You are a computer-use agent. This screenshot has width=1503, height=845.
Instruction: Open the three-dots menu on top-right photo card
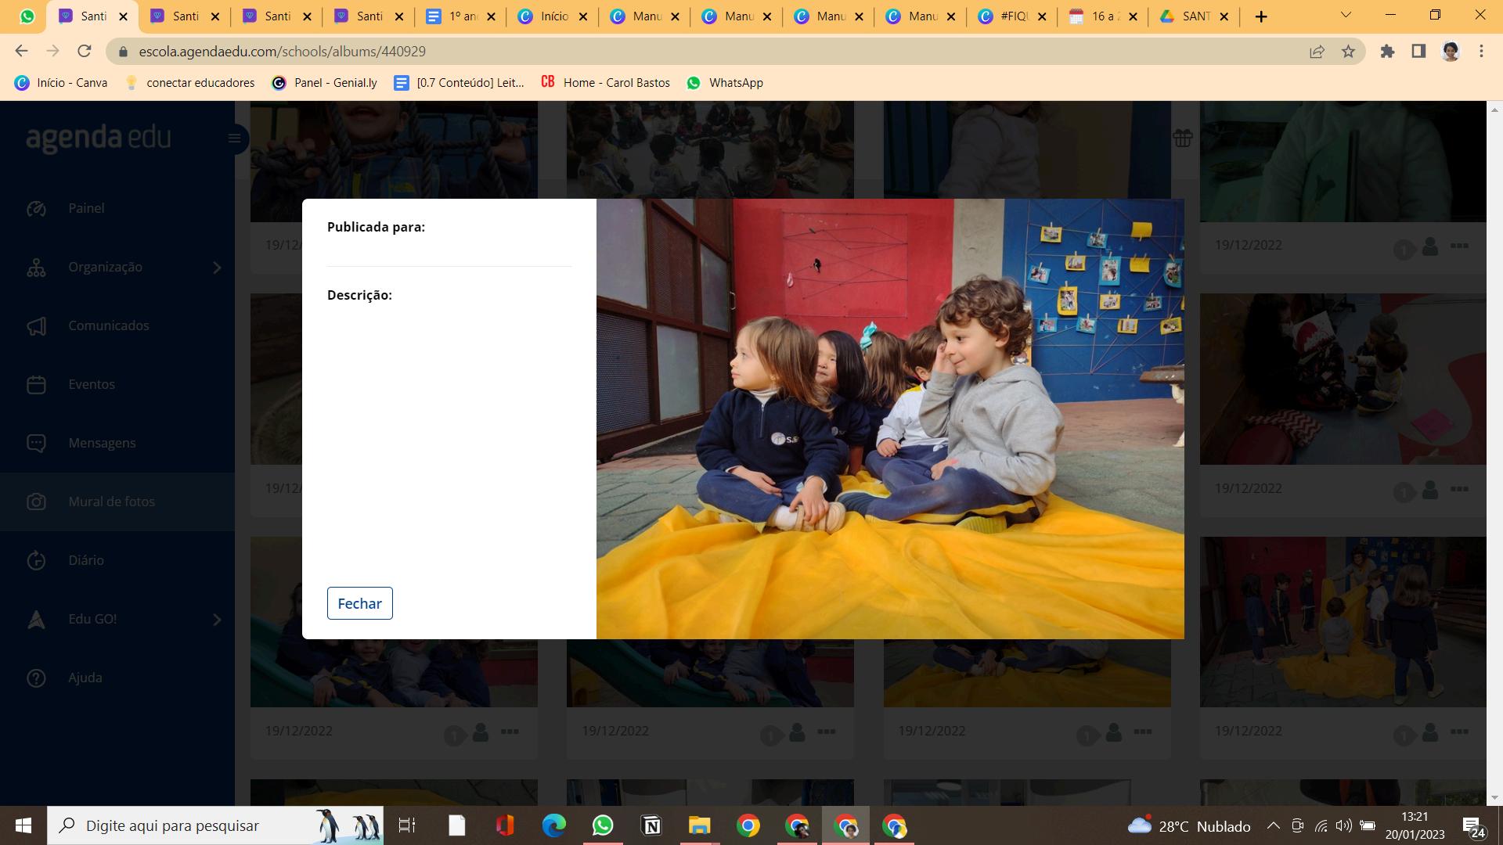point(1458,246)
